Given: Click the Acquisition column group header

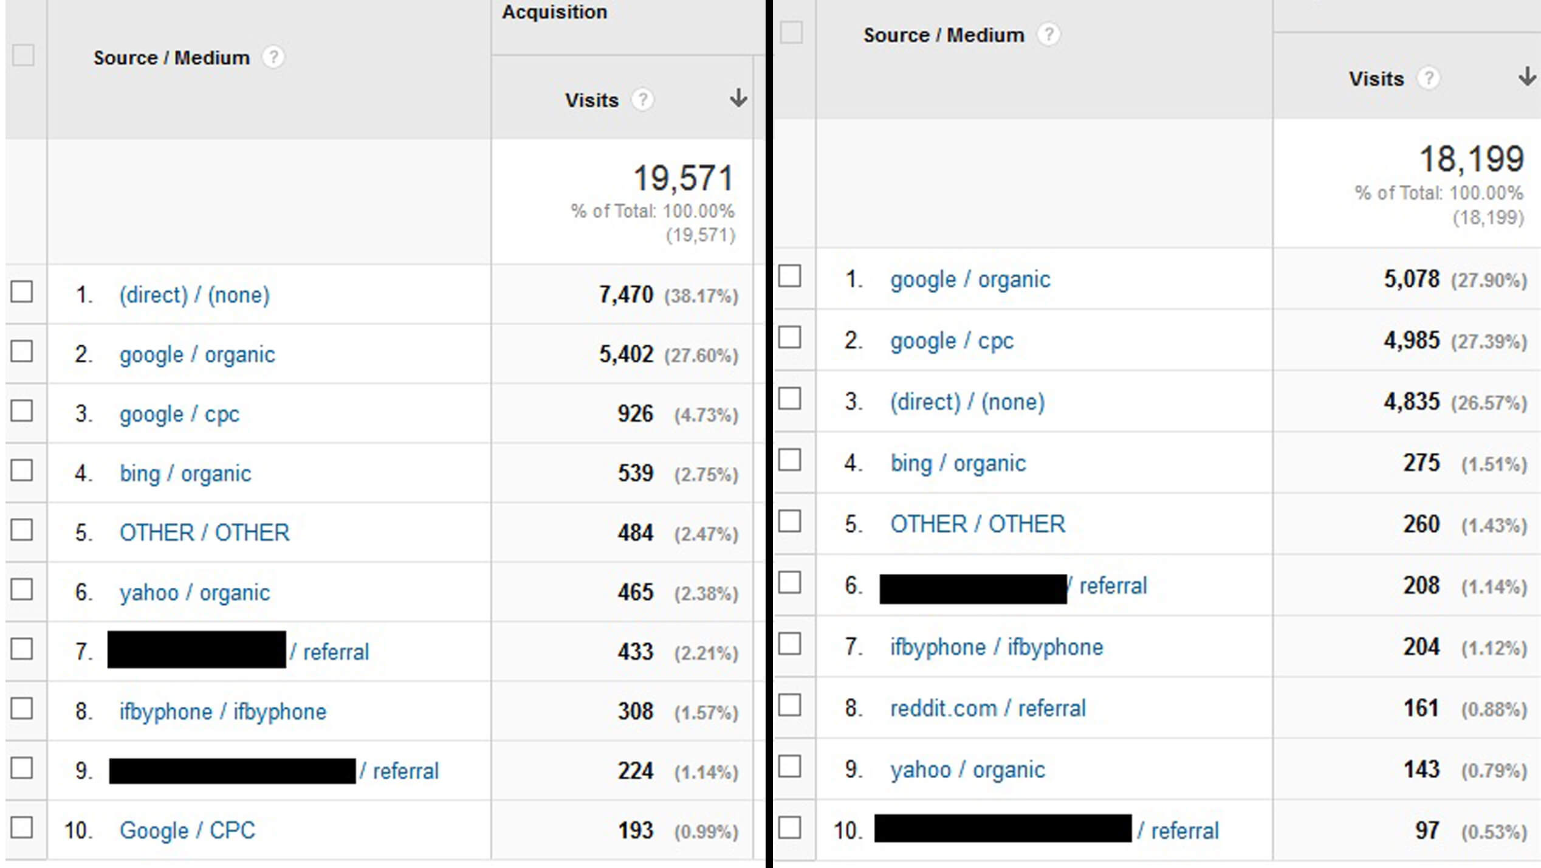Looking at the screenshot, I should (554, 12).
